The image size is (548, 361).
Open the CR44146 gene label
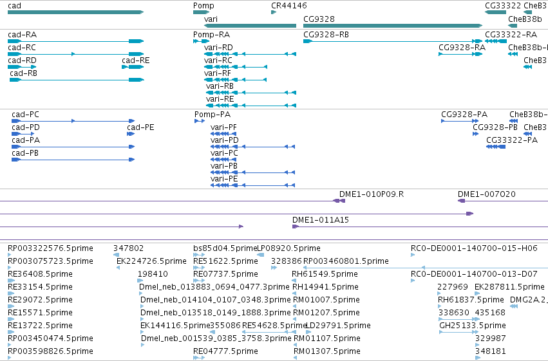click(x=289, y=6)
